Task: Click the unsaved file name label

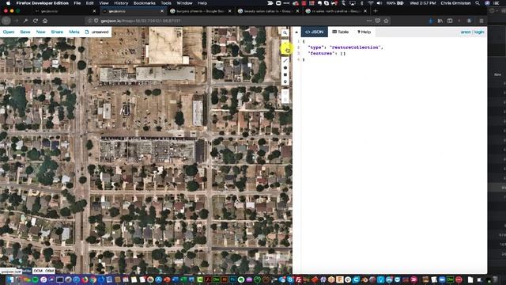Action: coord(100,32)
